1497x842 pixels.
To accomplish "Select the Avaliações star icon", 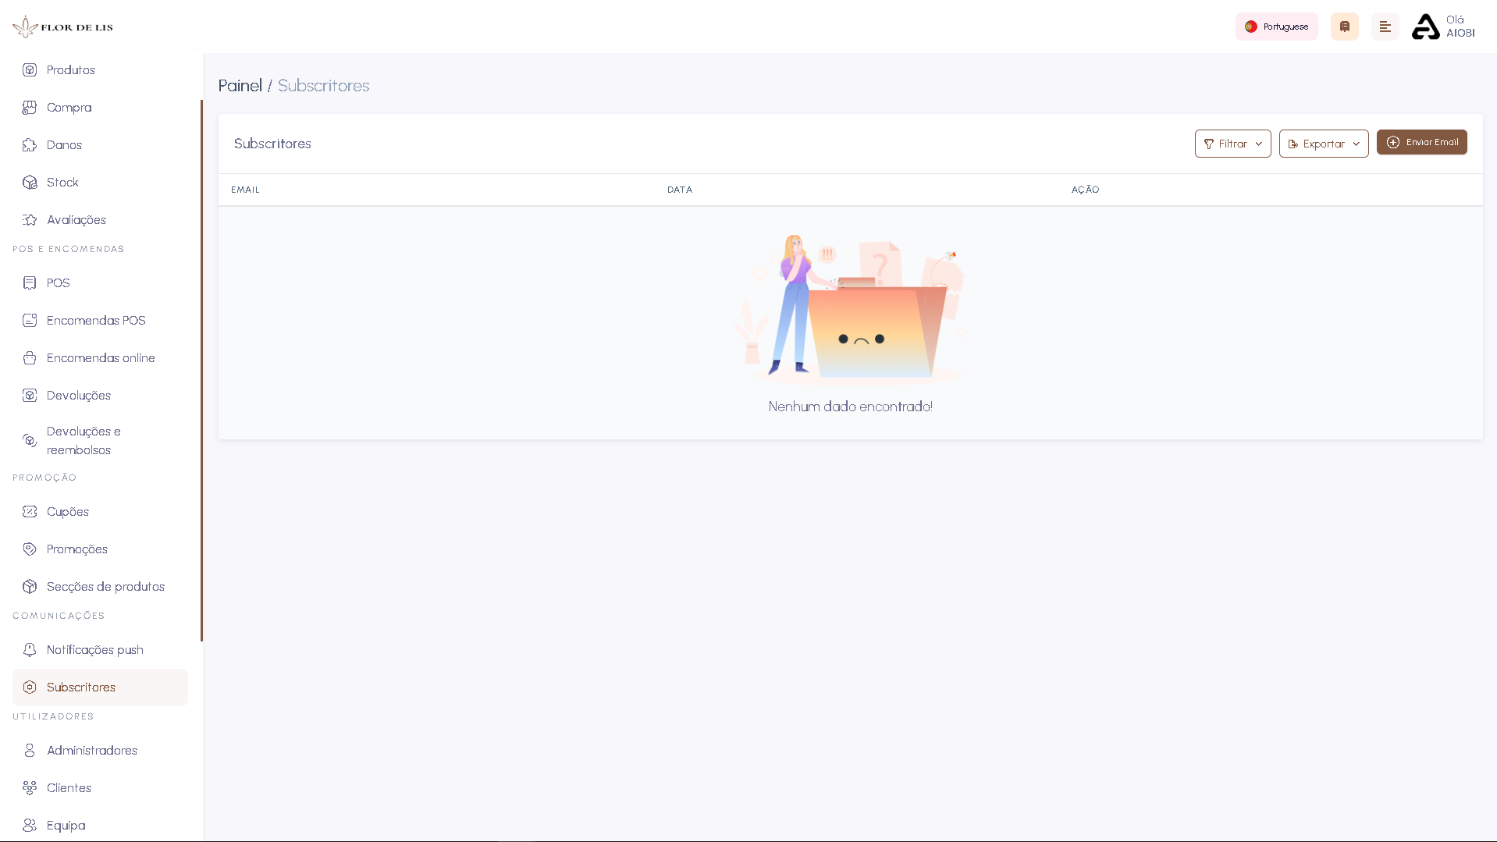I will pos(29,219).
